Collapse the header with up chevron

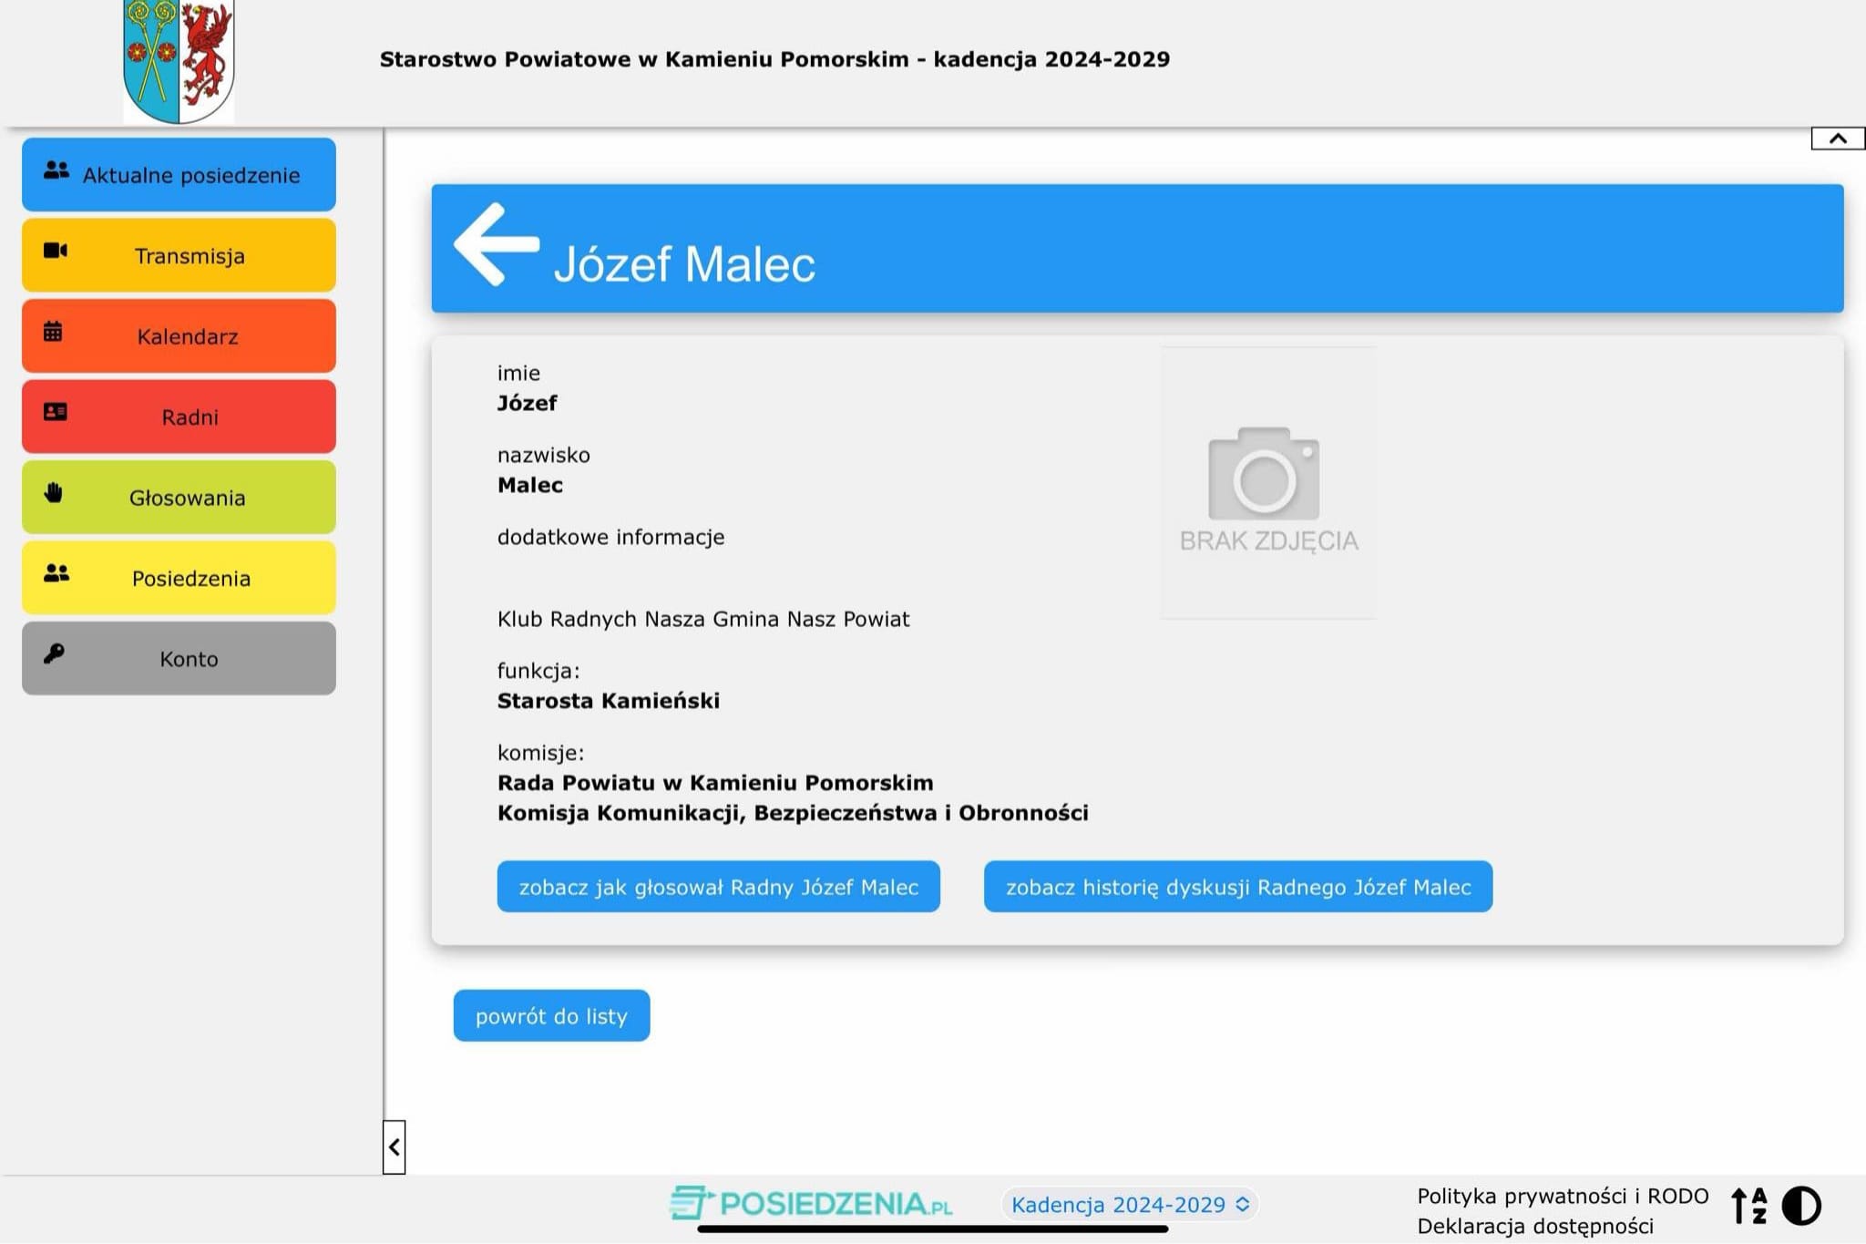pos(1837,139)
